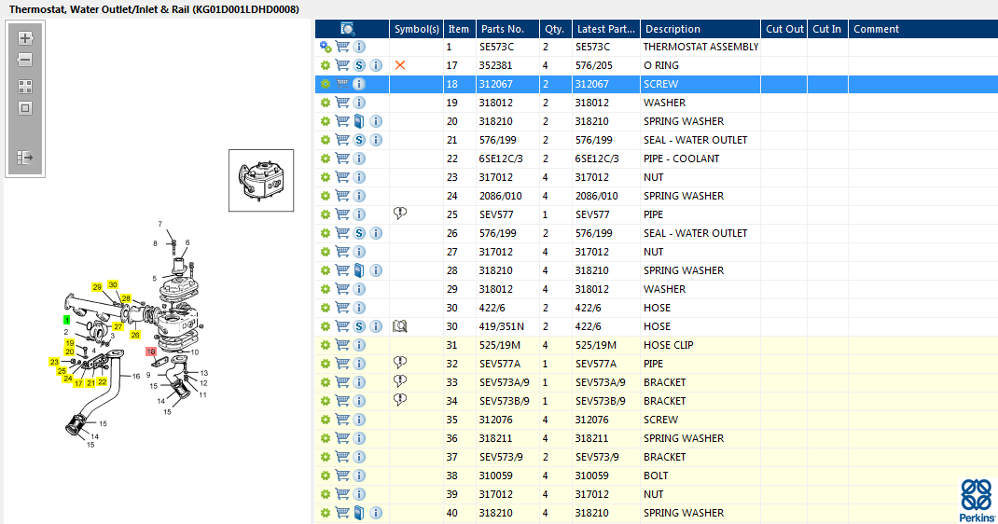This screenshot has height=524, width=998.
Task: Click yellow callout 29 in the diagram
Action: click(97, 287)
